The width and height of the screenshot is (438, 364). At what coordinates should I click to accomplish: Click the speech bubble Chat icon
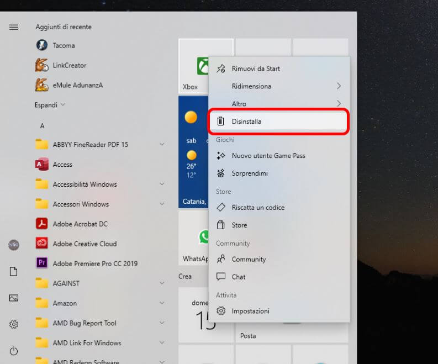click(221, 277)
